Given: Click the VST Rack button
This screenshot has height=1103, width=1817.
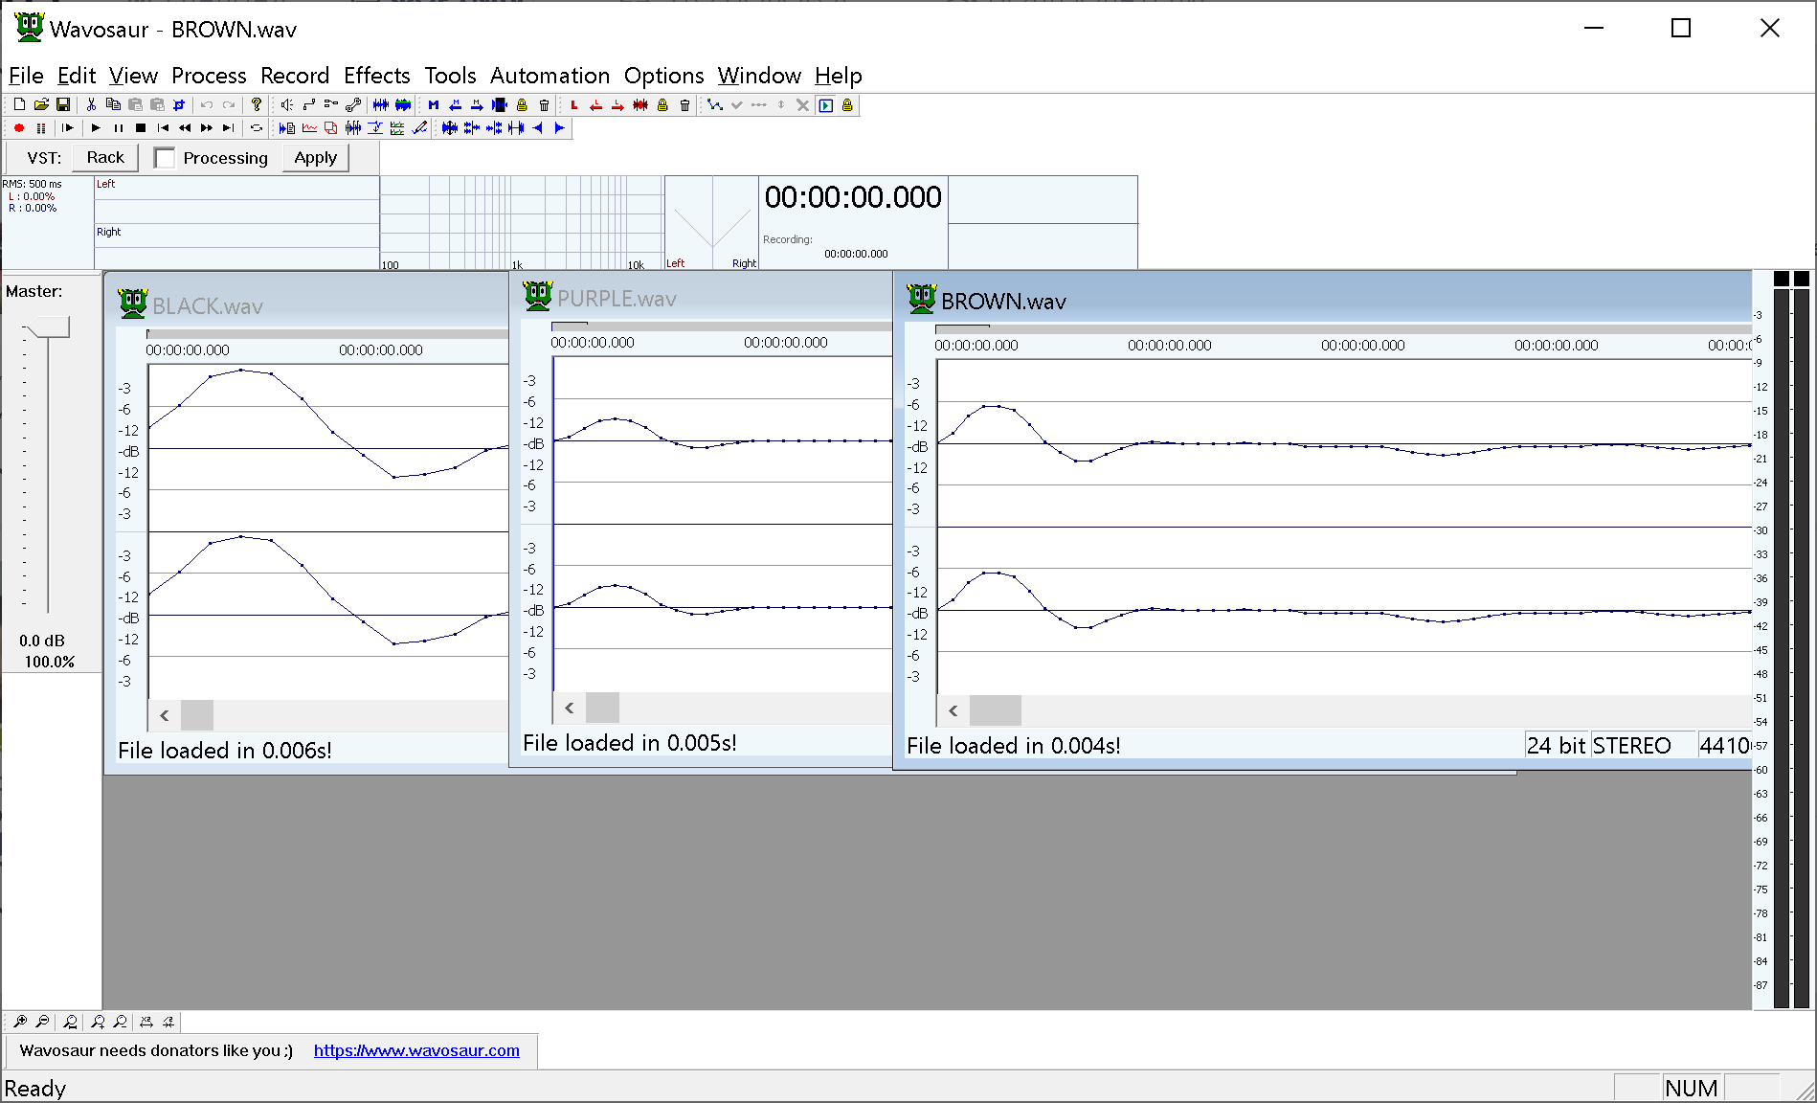Looking at the screenshot, I should (x=105, y=158).
